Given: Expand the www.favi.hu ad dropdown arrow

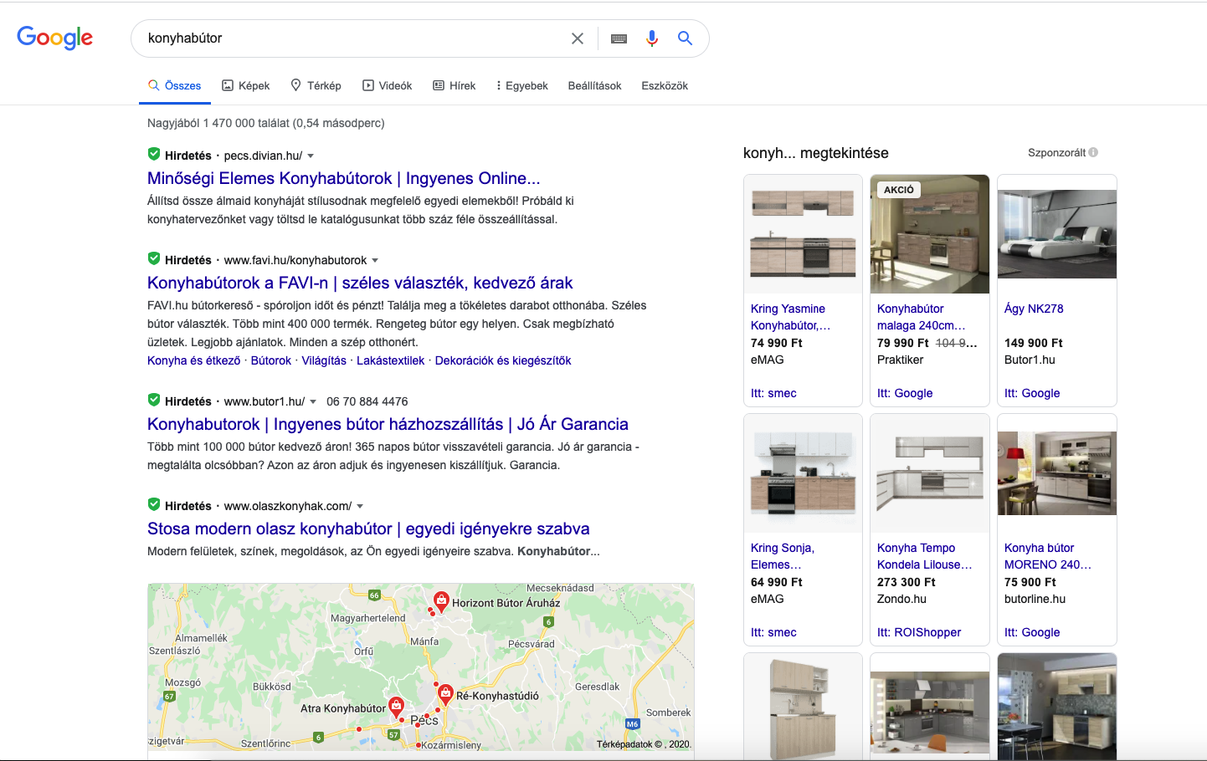Looking at the screenshot, I should (375, 261).
